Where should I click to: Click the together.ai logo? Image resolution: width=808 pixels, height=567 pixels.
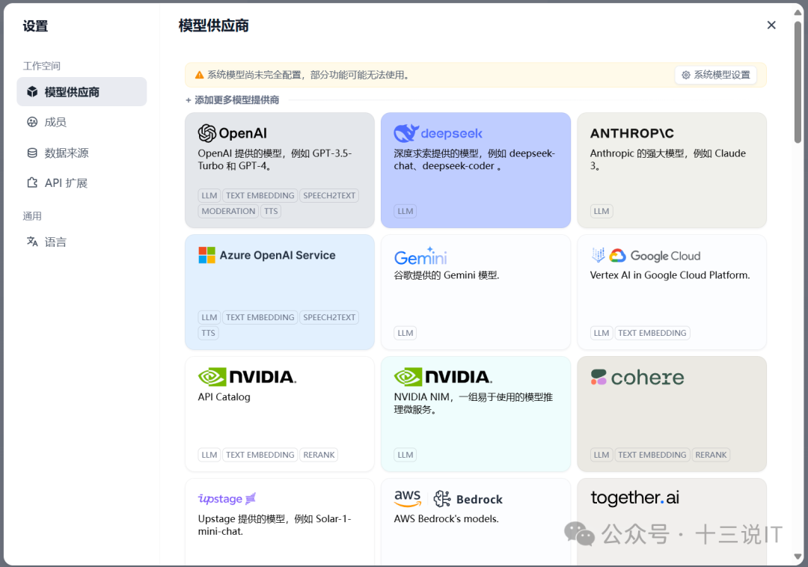tap(635, 497)
